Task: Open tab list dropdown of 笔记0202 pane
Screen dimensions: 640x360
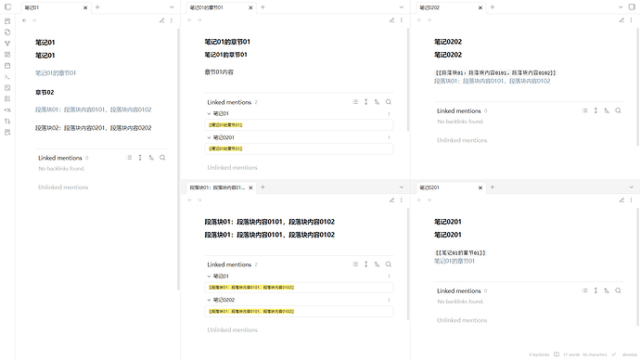Action: [621, 7]
